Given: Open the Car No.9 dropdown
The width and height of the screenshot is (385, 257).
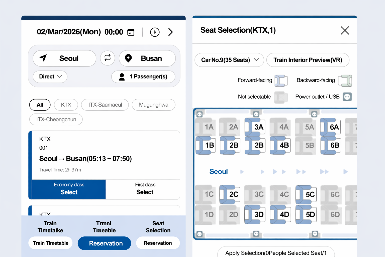Looking at the screenshot, I should (229, 60).
